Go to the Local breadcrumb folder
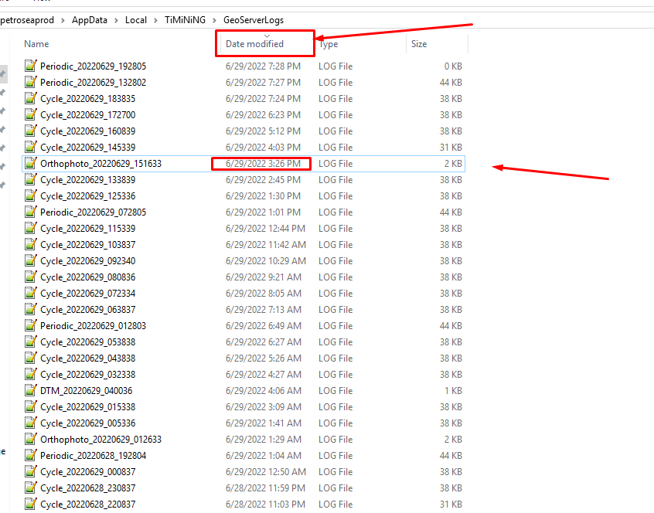The height and width of the screenshot is (513, 654). [136, 20]
